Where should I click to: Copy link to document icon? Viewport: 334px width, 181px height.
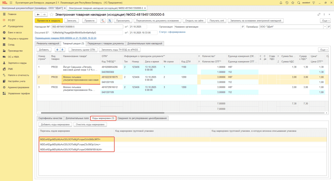(x=319, y=15)
